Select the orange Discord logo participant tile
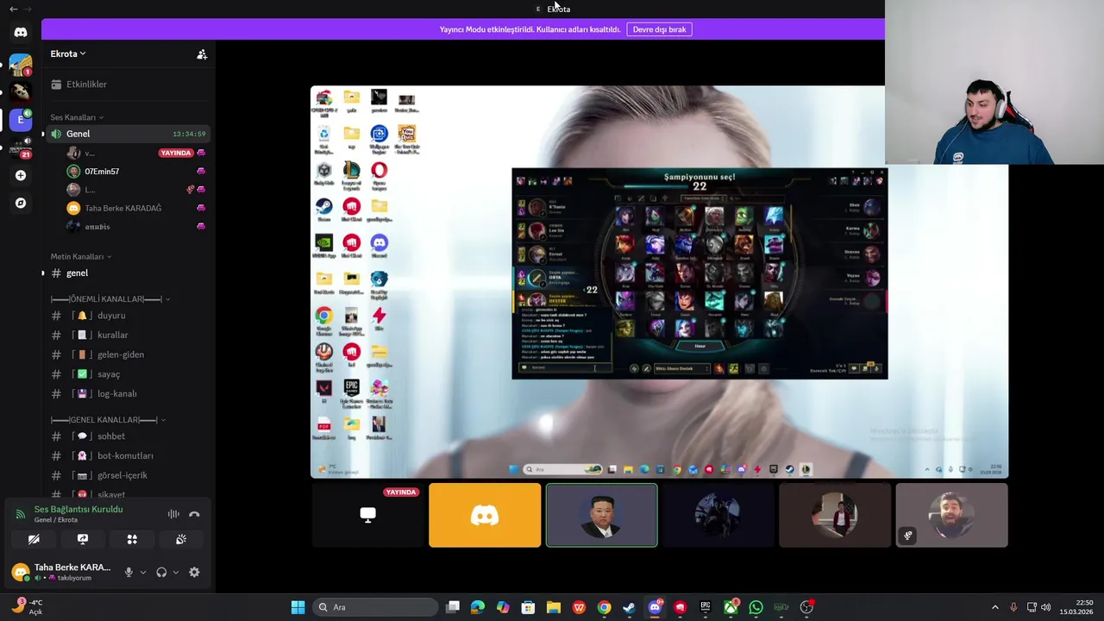 (485, 515)
